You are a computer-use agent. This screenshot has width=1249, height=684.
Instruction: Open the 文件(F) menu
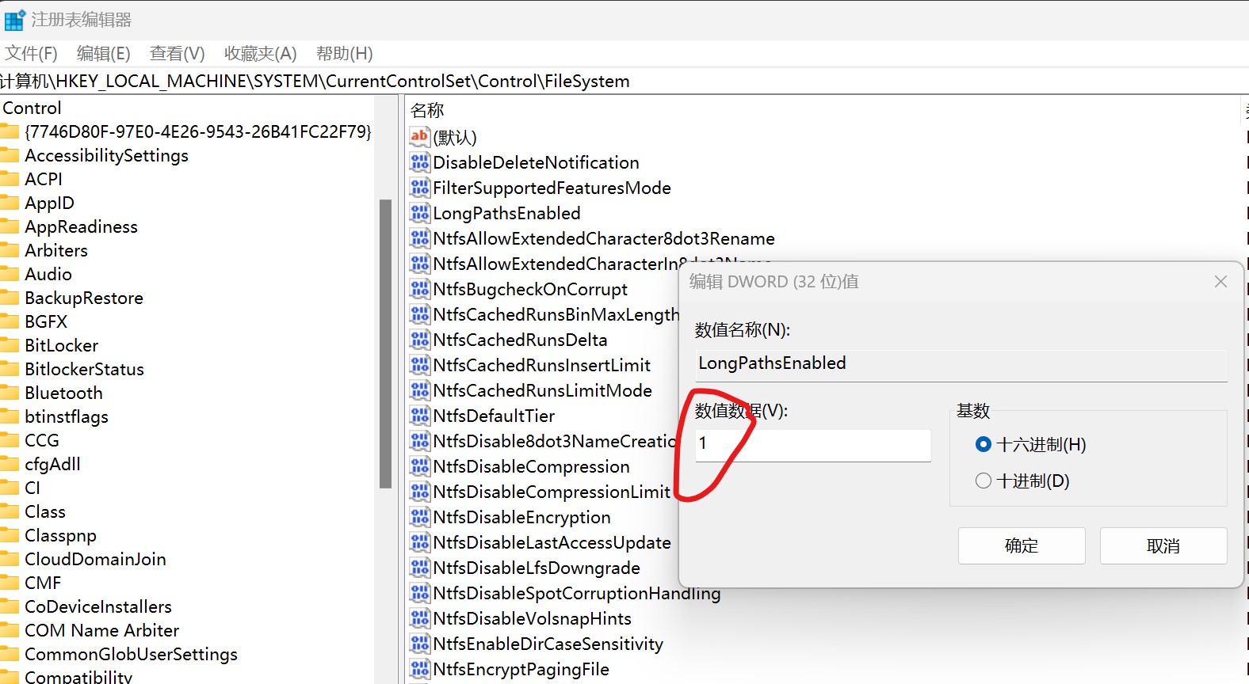click(x=32, y=53)
